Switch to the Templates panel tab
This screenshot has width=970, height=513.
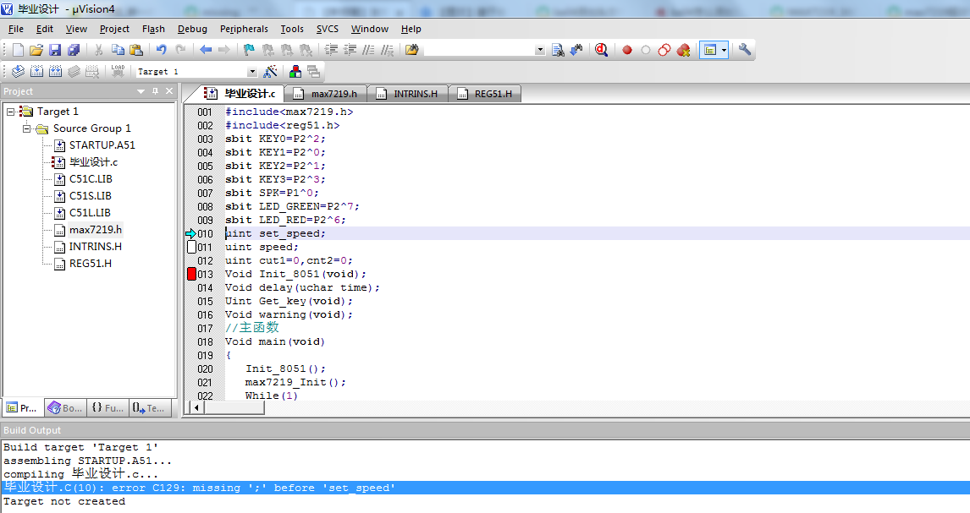(149, 408)
